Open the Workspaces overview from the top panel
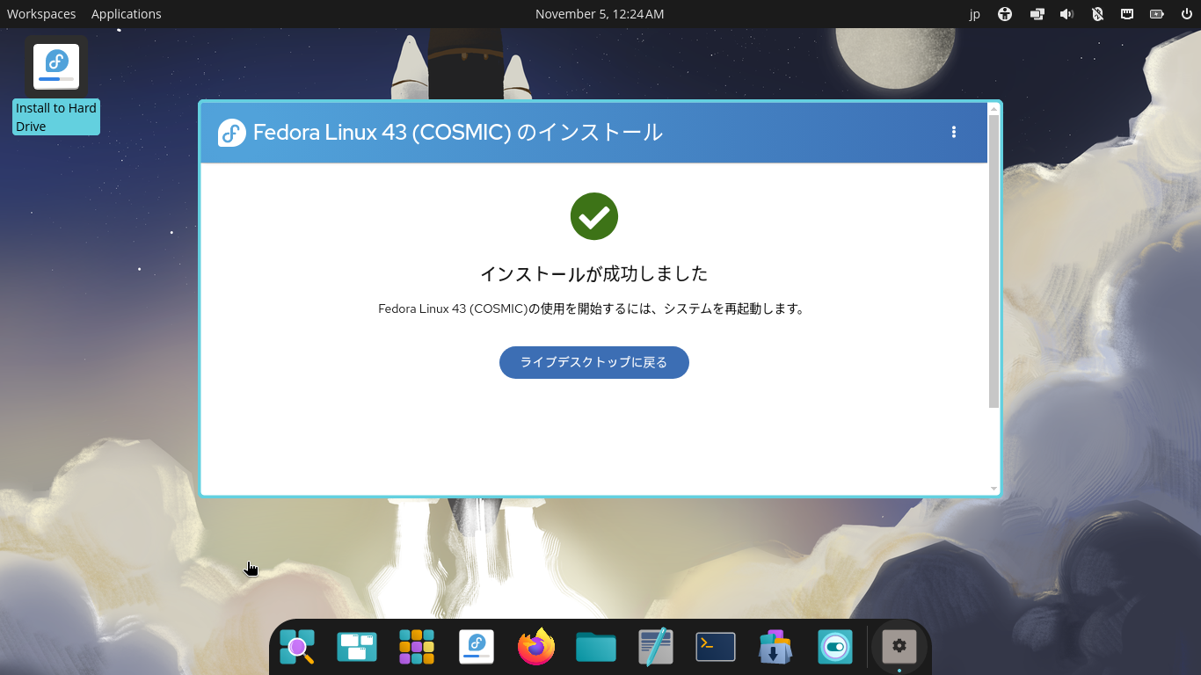Screen dimensions: 1201x675 coord(41,14)
